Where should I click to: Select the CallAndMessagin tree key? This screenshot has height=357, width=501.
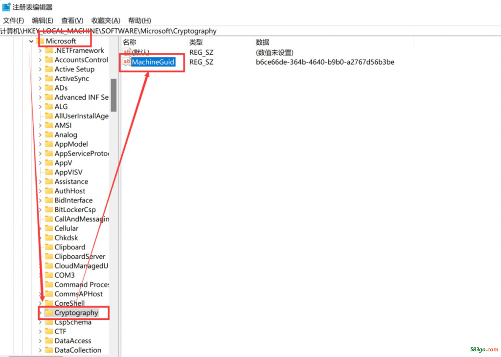82,219
